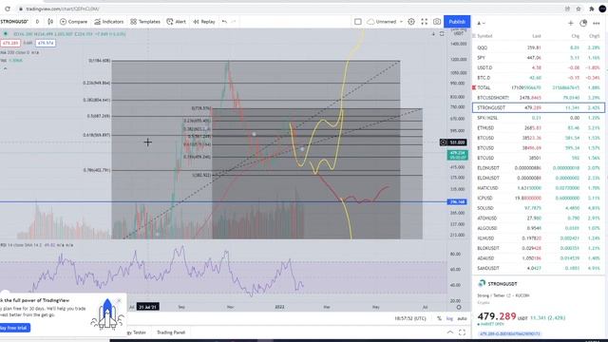Screen dimensions: 608x342
Task: Toggle log scale on price axis
Action: (x=449, y=318)
